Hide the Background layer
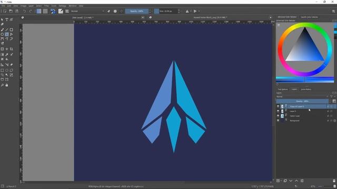The height and width of the screenshot is (189, 337). click(x=278, y=121)
